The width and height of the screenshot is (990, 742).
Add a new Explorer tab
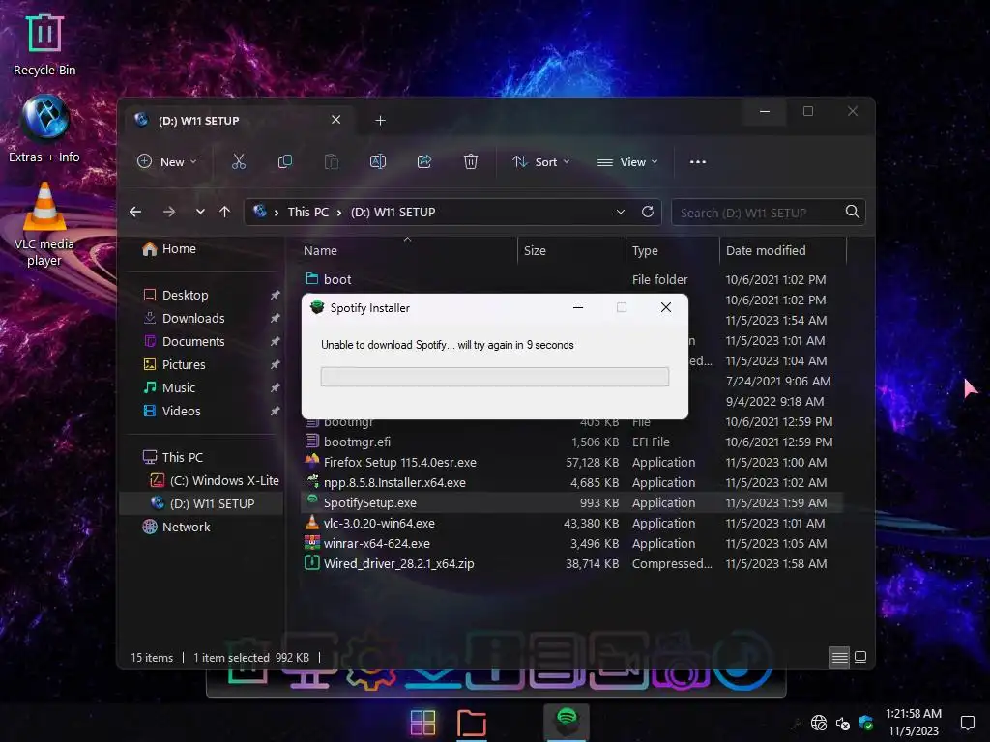tap(380, 121)
